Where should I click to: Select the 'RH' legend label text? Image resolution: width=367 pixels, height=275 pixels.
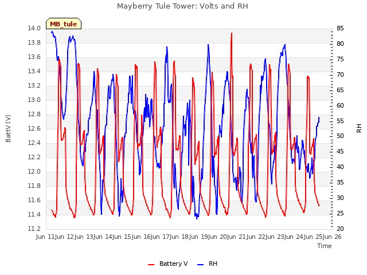click(213, 264)
